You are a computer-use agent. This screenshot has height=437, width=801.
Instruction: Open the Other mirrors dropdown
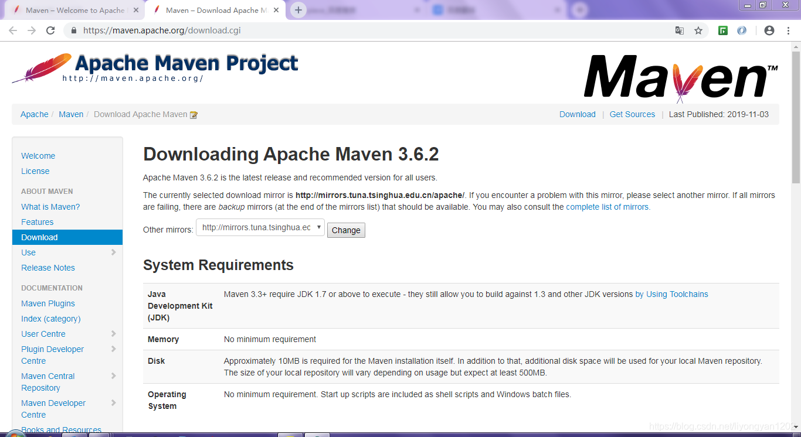[x=260, y=227]
